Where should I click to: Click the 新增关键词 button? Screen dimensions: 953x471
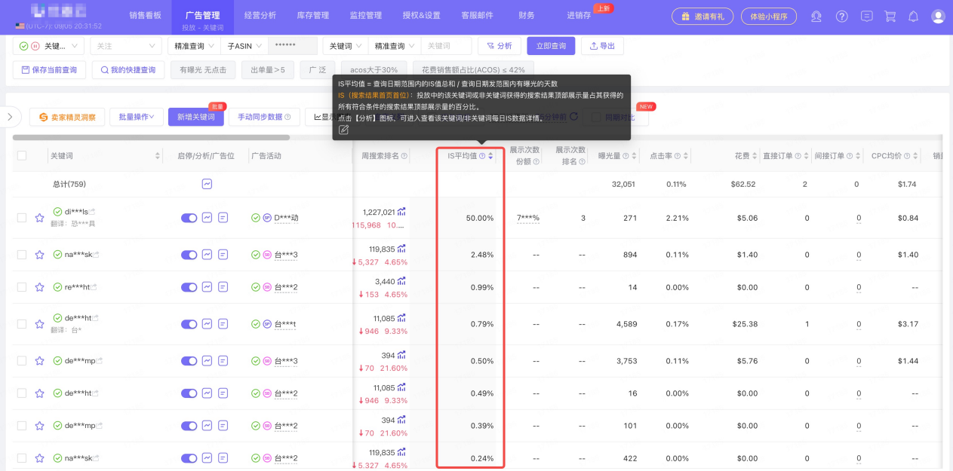point(196,117)
